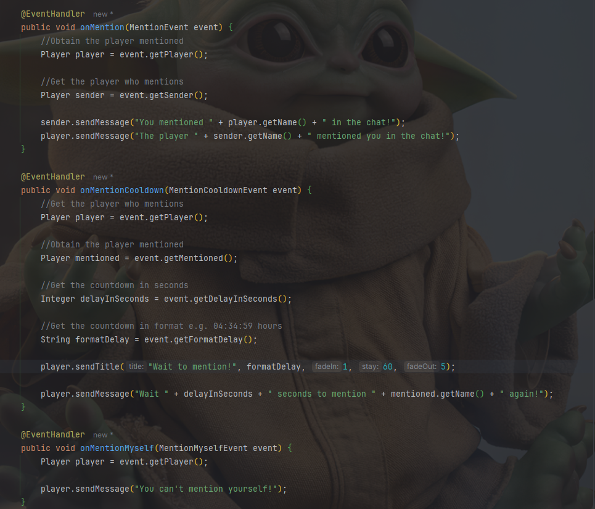Click the @EventHandler annotation above onMentionCooldown

53,177
